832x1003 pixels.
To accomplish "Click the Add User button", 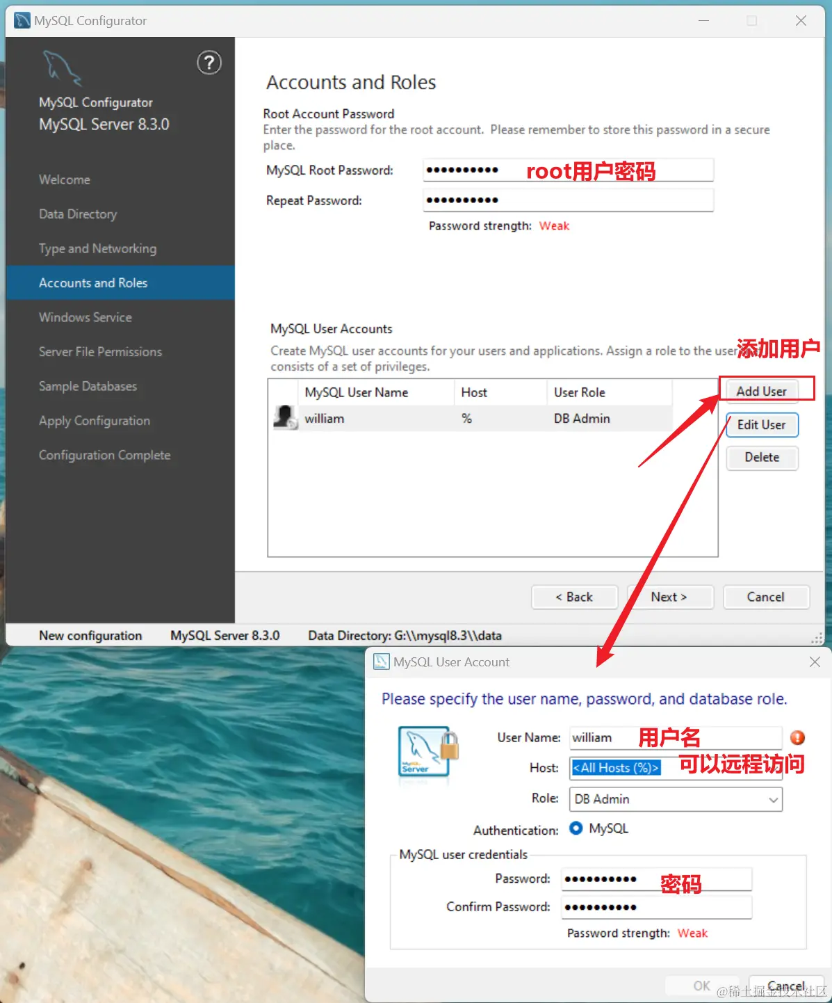I will tap(762, 391).
